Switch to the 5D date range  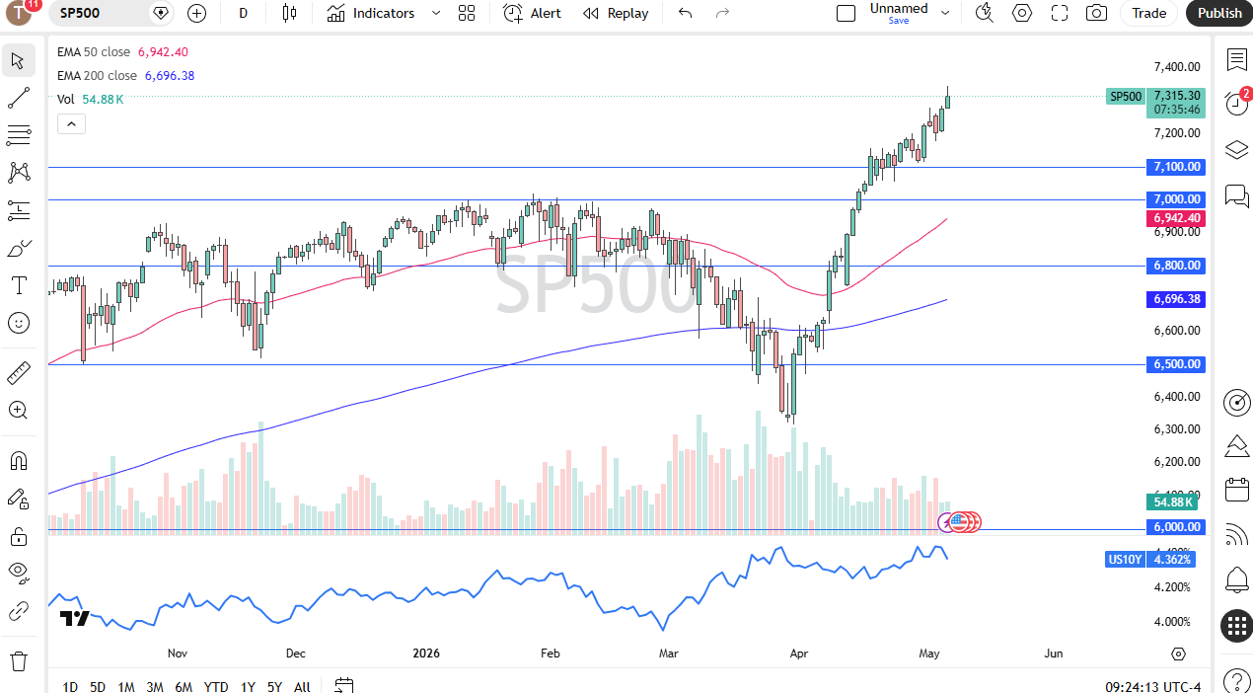[x=98, y=687]
